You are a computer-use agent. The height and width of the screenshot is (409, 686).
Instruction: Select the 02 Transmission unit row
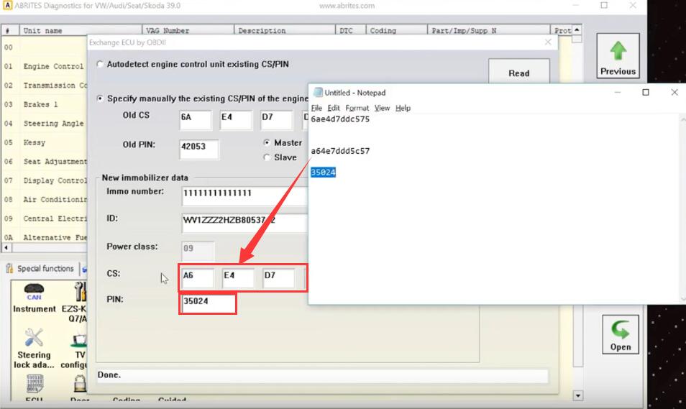[x=45, y=86]
